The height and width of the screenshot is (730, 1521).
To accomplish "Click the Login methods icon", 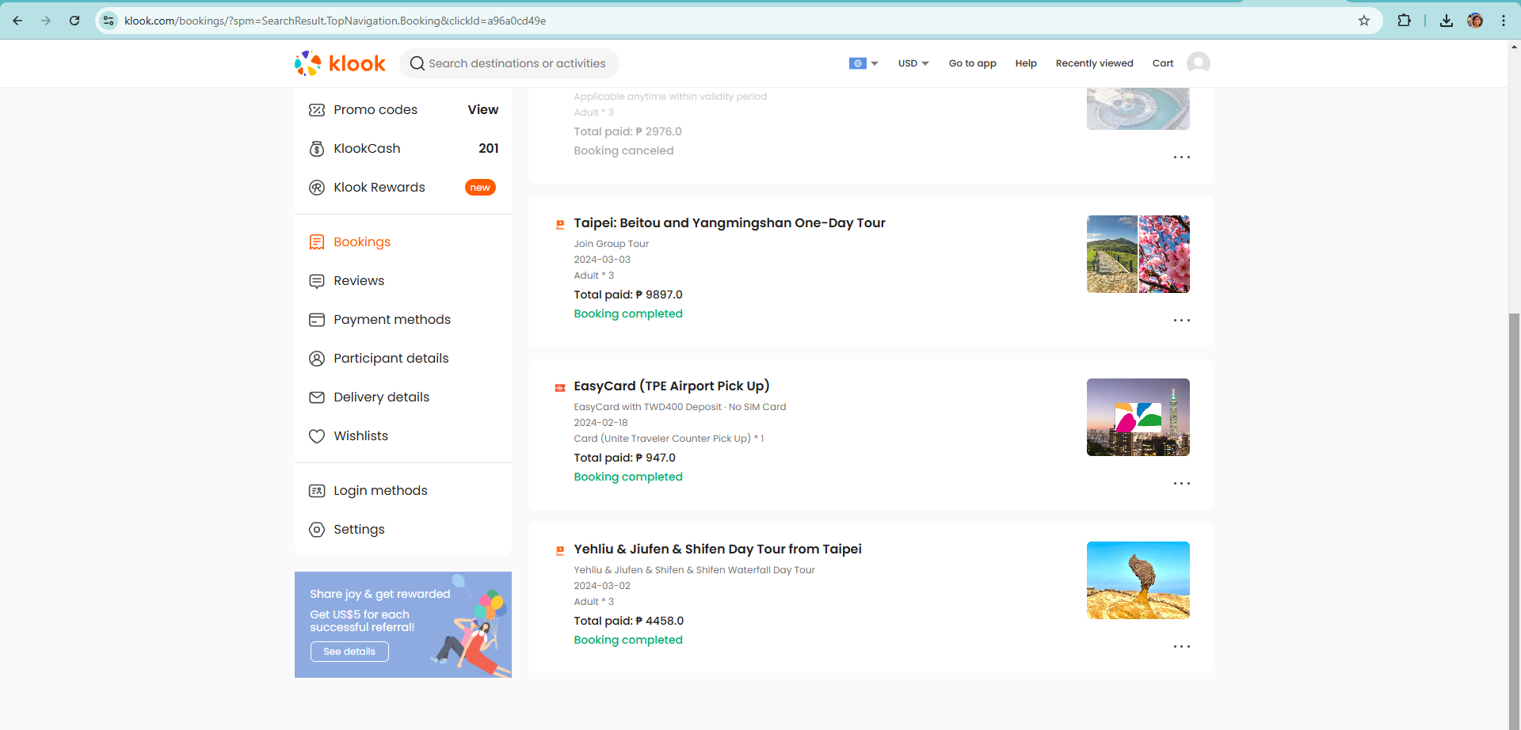I will coord(317,491).
